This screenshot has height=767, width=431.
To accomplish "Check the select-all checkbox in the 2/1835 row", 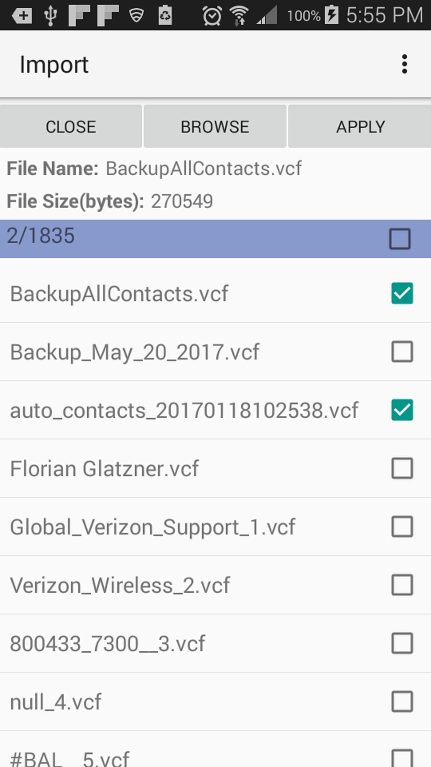I will [x=400, y=238].
